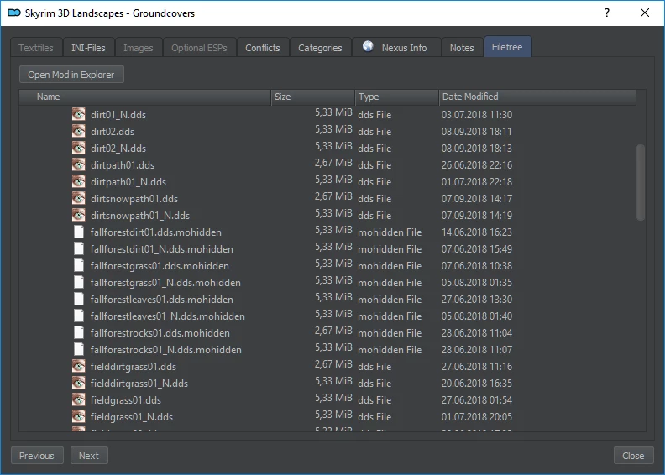Click the dds icon beside dirt01_N.dds
This screenshot has width=665, height=475.
(x=78, y=114)
